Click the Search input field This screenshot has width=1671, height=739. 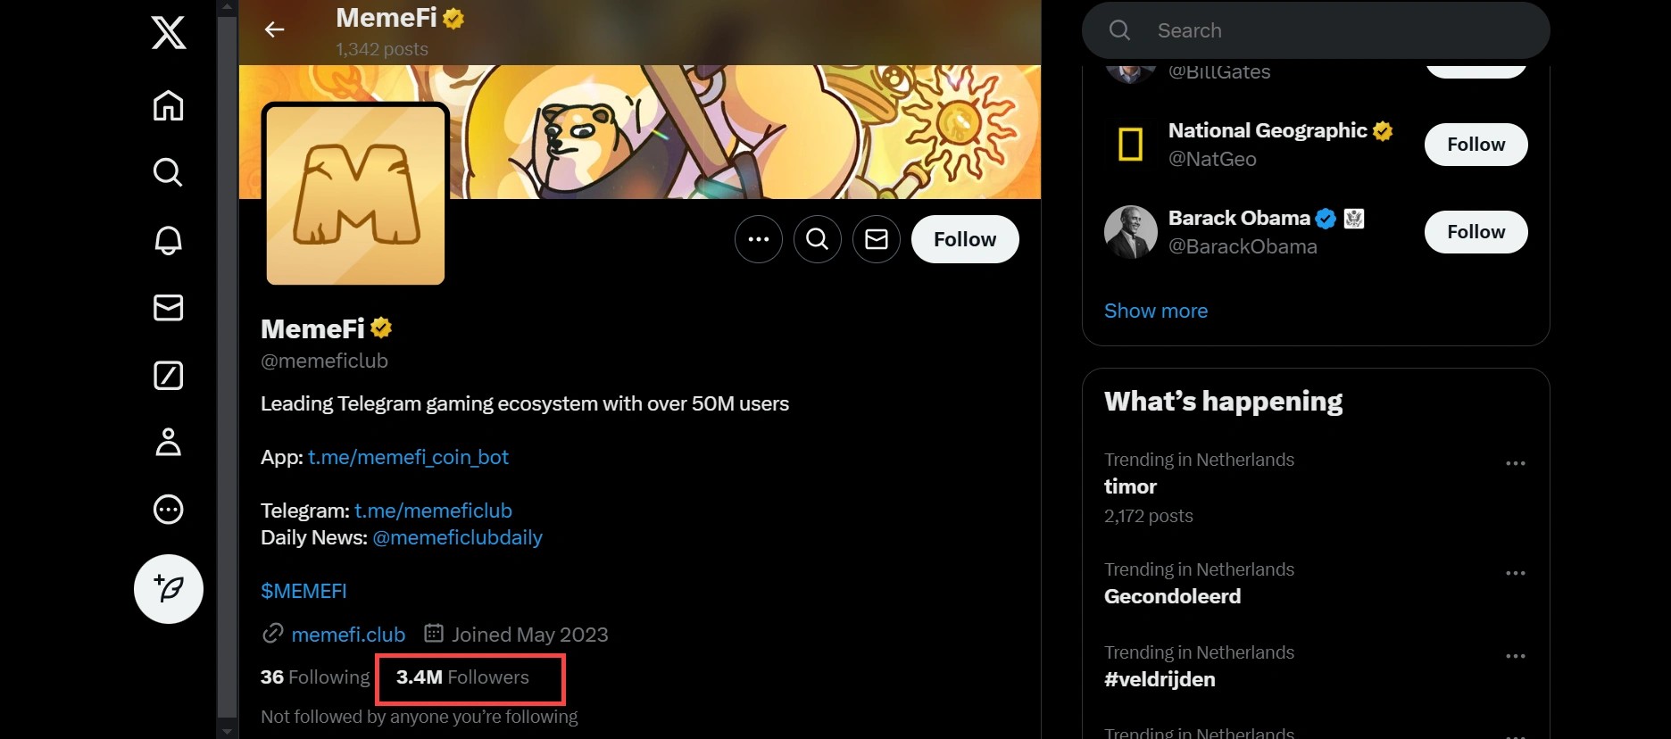click(x=1330, y=30)
